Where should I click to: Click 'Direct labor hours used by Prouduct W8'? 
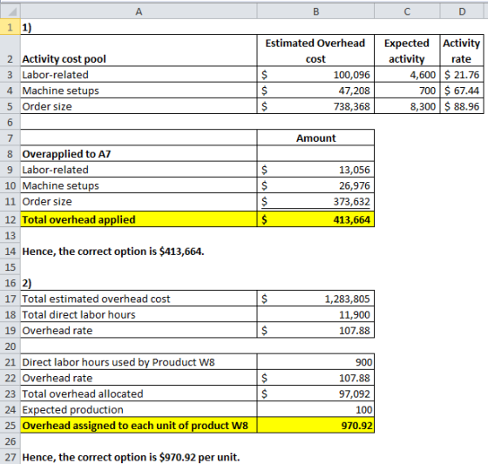pyautogui.click(x=139, y=362)
